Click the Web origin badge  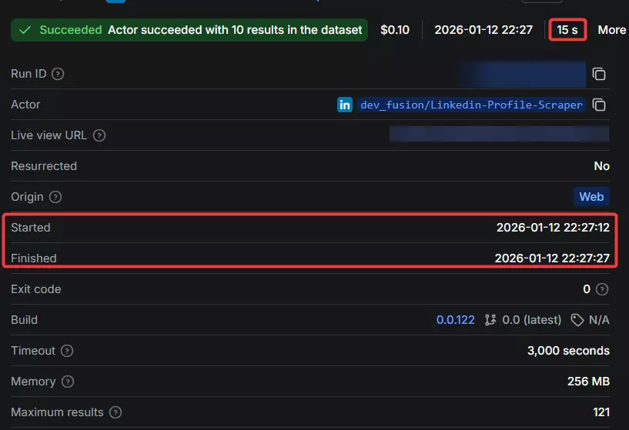point(591,197)
